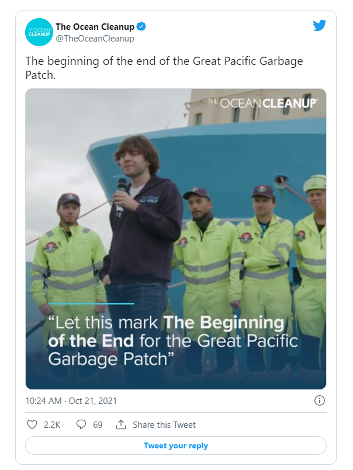
Task: Open The Ocean Cleanup account name
Action: coord(95,26)
